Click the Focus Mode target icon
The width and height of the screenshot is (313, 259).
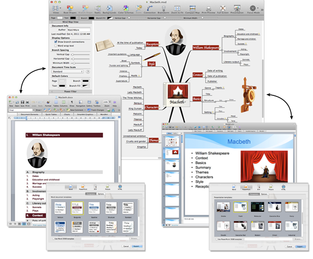(x=252, y=8)
